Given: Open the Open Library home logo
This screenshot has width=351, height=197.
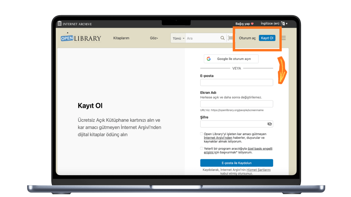Looking at the screenshot, I should pos(81,38).
